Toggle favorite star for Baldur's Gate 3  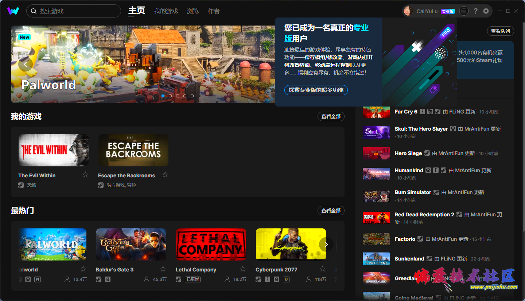pyautogui.click(x=163, y=269)
